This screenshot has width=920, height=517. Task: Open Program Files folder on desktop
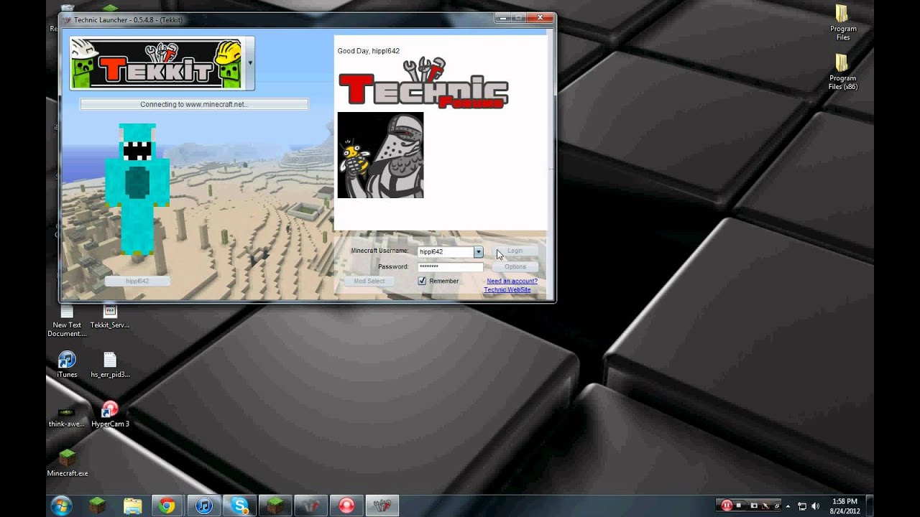coord(842,22)
